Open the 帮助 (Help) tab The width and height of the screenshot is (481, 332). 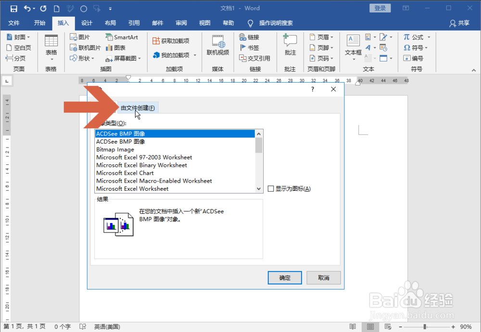coord(228,23)
